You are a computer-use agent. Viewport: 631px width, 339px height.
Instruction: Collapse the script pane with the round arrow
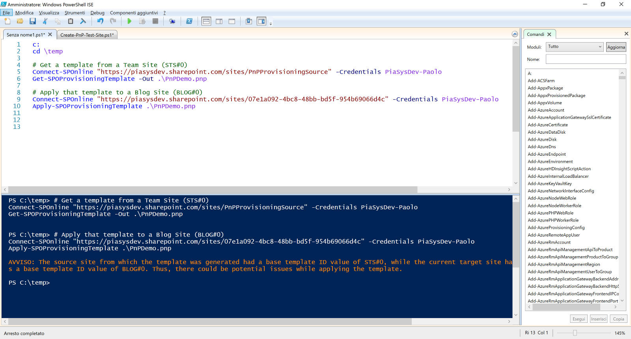[x=515, y=34]
